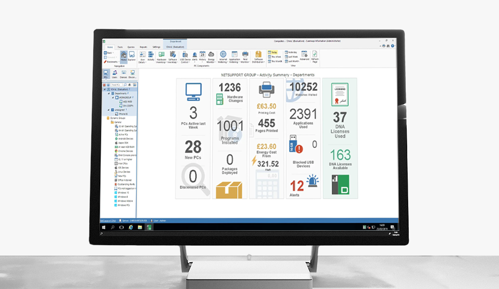Collapse the WORKGROUP tree branch
The image size is (499, 289).
pyautogui.click(x=113, y=98)
